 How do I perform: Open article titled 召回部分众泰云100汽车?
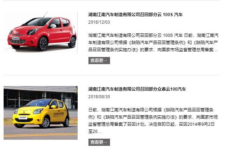(137, 89)
